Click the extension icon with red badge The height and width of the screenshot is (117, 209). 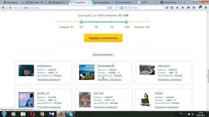200,7
